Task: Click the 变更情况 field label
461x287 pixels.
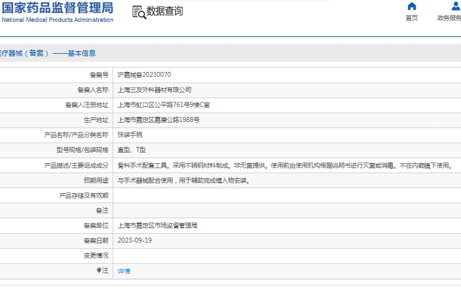Action: tap(96, 256)
